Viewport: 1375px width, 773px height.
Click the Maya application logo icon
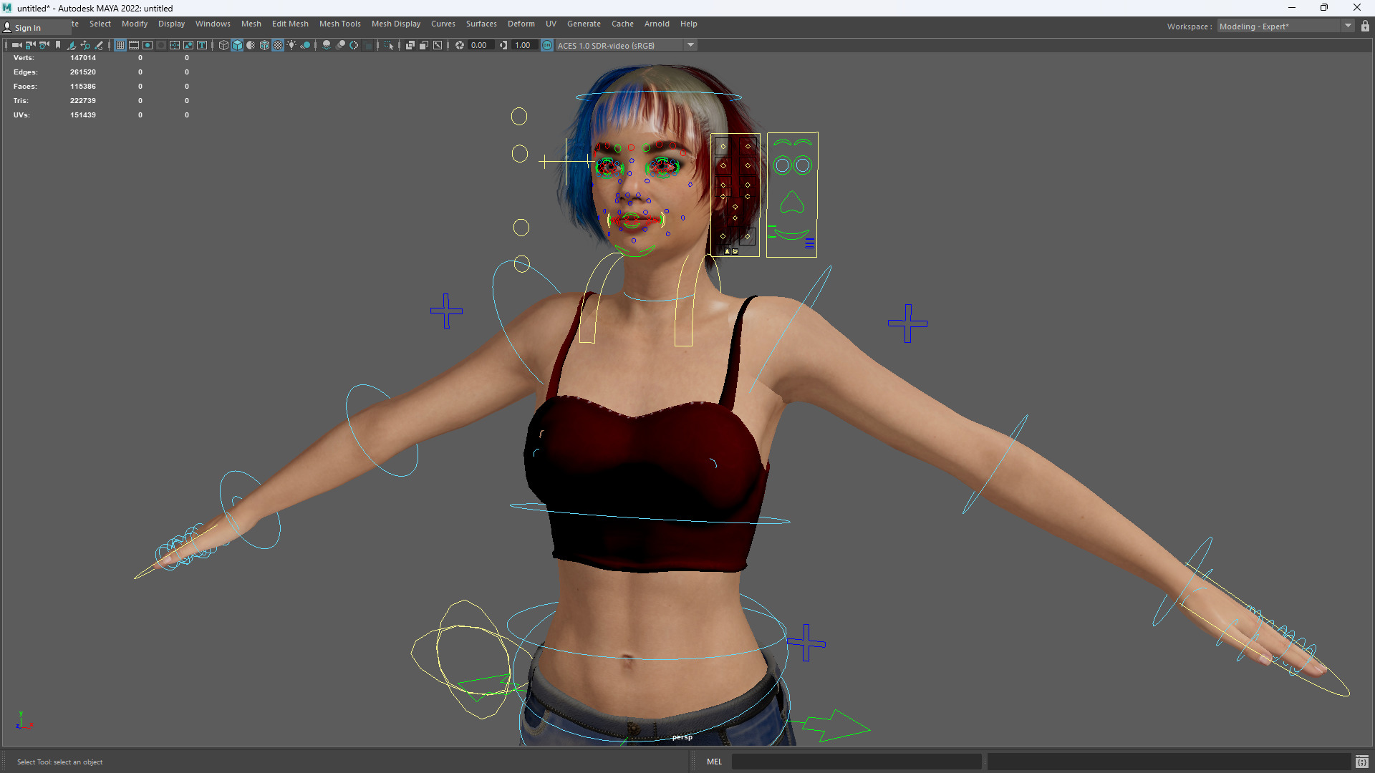coord(7,8)
